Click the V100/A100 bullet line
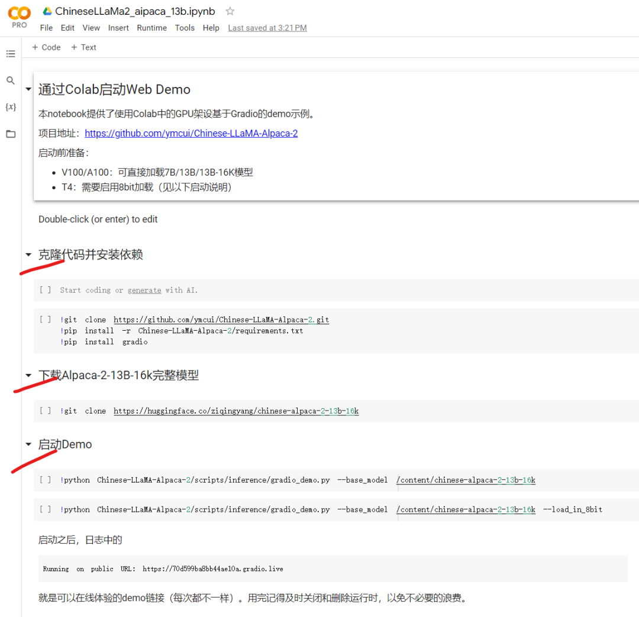Viewport: 639px width, 617px height. pyautogui.click(x=157, y=172)
